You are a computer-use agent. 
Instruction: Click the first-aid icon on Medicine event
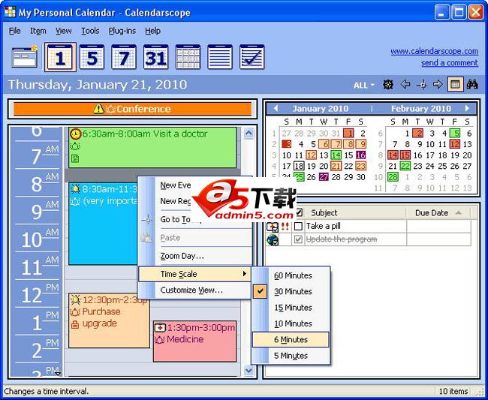point(160,328)
